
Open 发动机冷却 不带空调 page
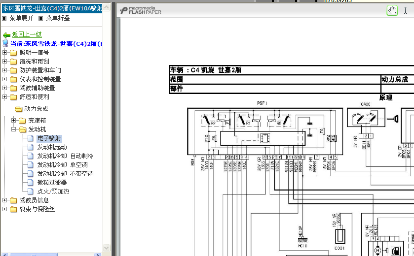click(65, 174)
